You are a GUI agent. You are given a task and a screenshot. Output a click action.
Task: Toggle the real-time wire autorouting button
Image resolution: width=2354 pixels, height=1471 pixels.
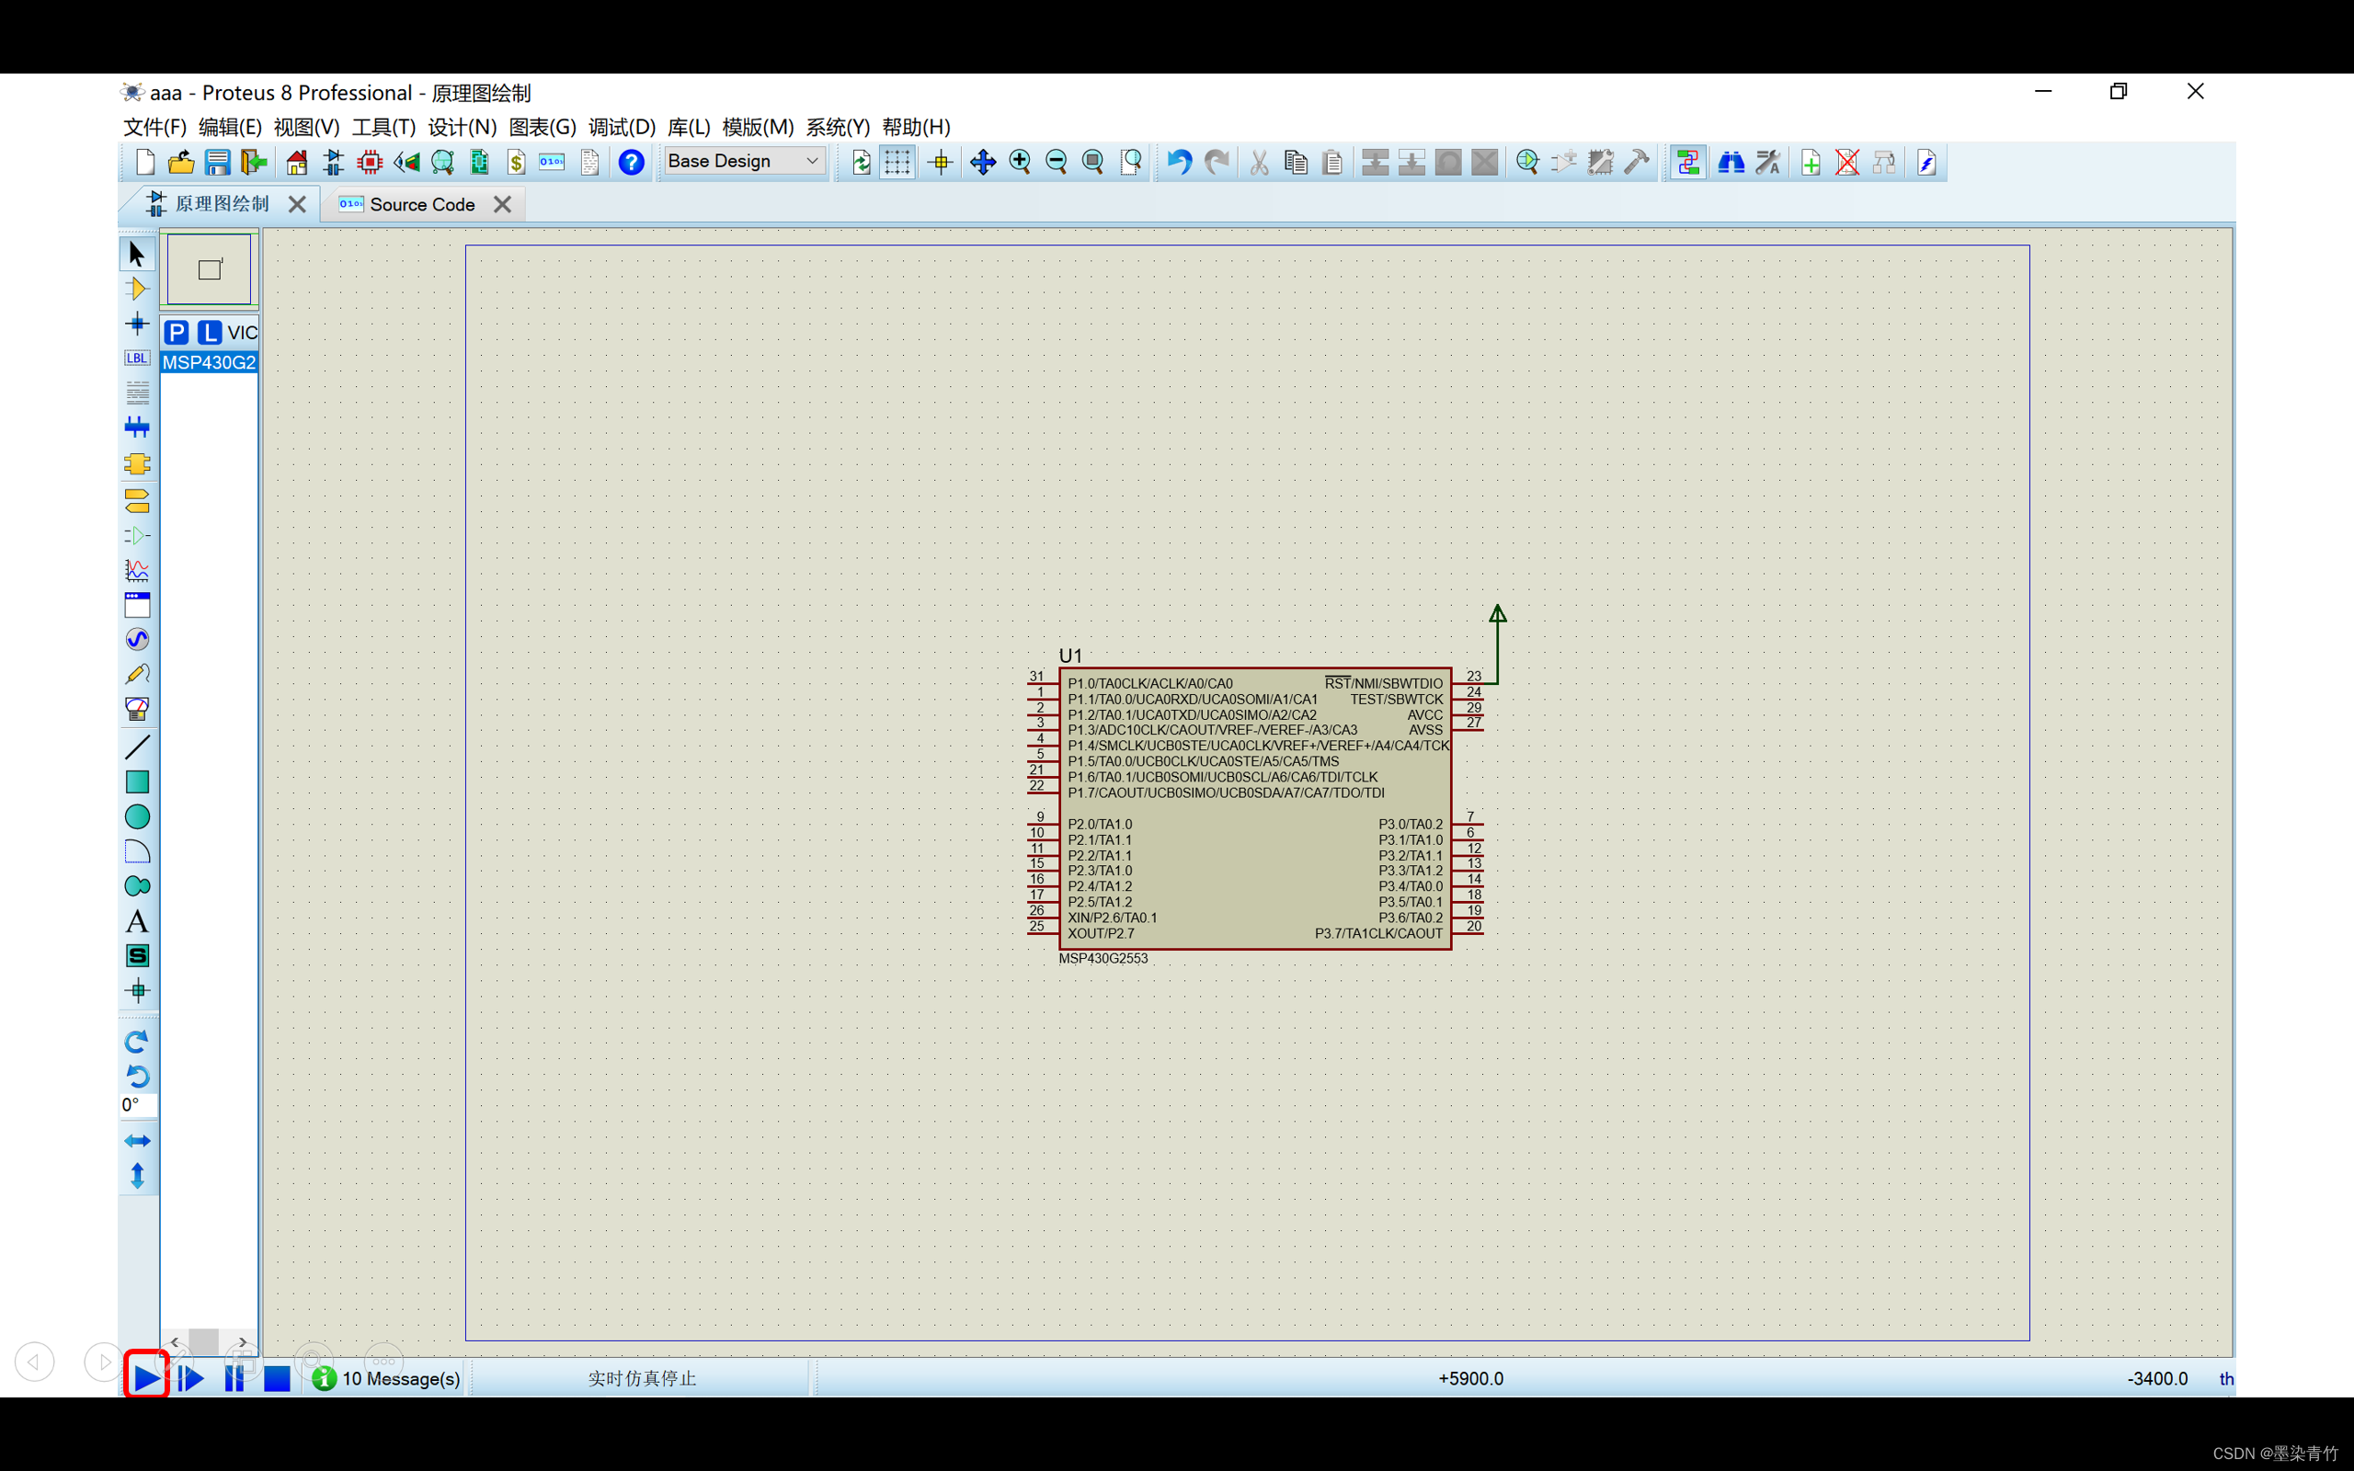point(1688,162)
